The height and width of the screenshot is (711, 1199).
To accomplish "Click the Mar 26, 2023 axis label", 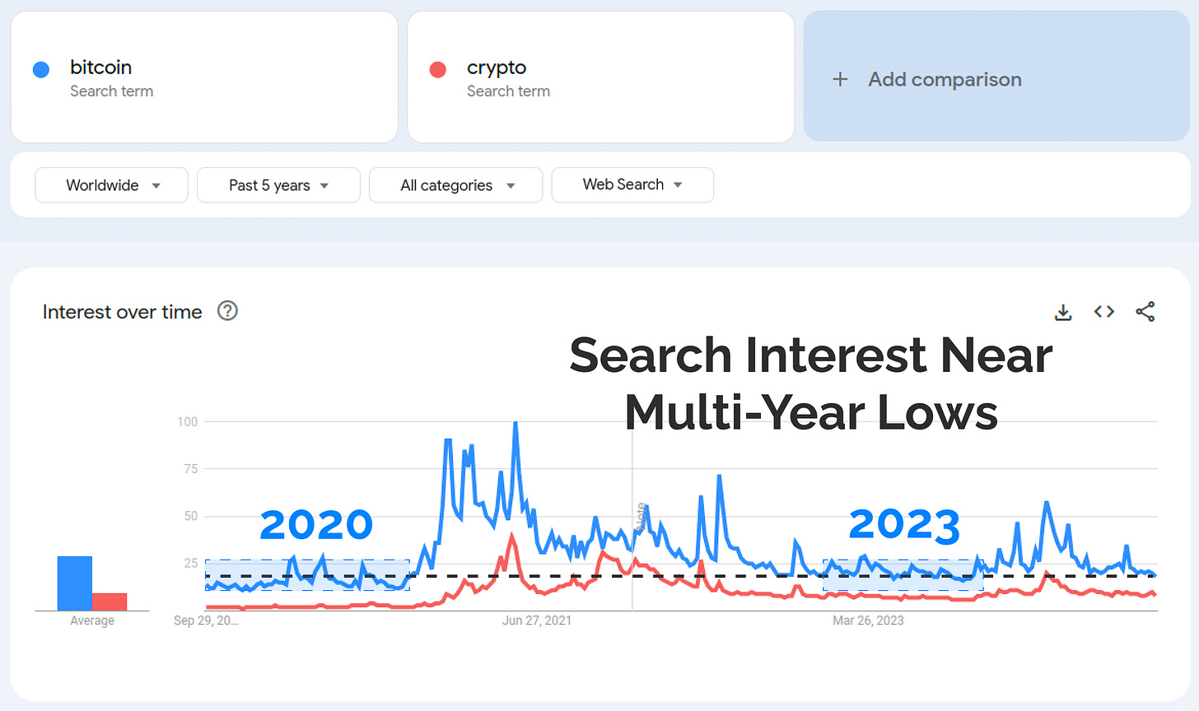I will 868,620.
